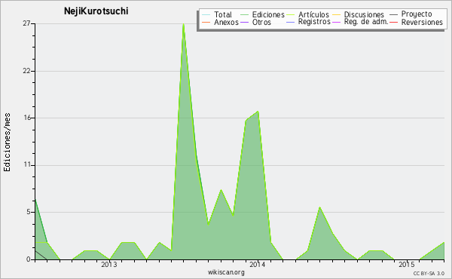
Task: Click the green Ediciones line swatch
Action: (x=244, y=15)
